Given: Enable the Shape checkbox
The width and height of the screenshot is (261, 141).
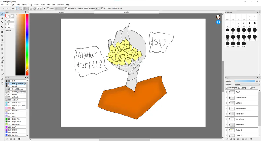Looking at the screenshot, I should pos(48,8).
